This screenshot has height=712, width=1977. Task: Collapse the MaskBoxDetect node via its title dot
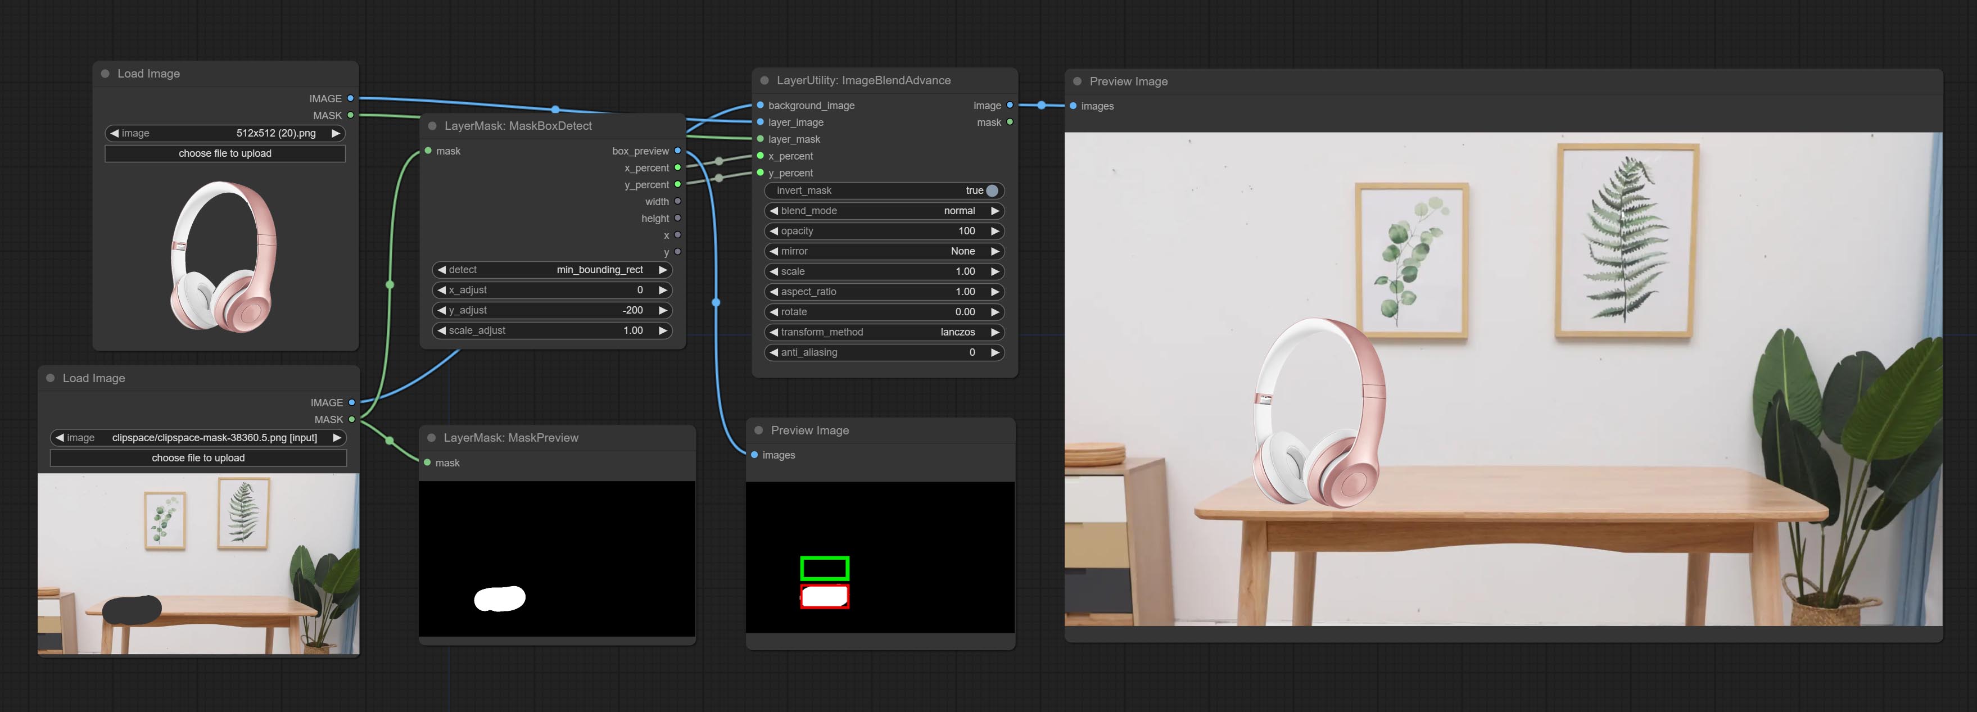coord(432,126)
